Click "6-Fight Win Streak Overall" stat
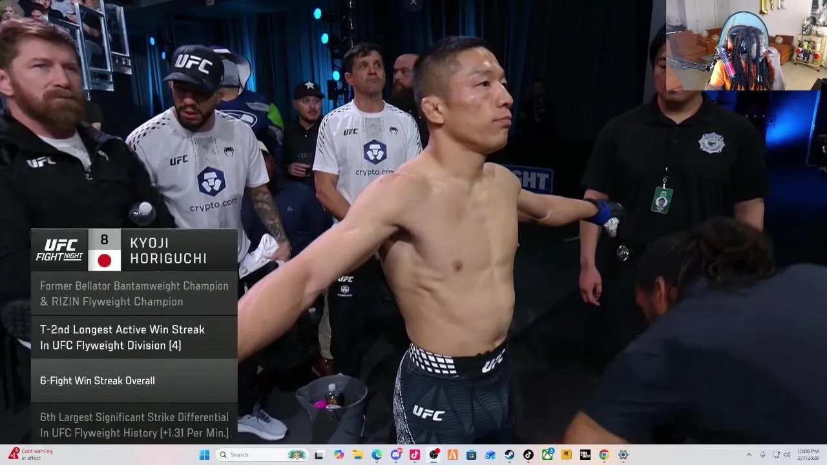This screenshot has height=465, width=827. (98, 380)
